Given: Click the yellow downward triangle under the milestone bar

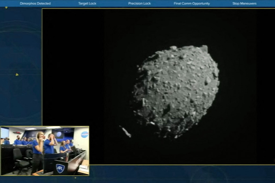Looking at the screenshot, I should point(6,8).
